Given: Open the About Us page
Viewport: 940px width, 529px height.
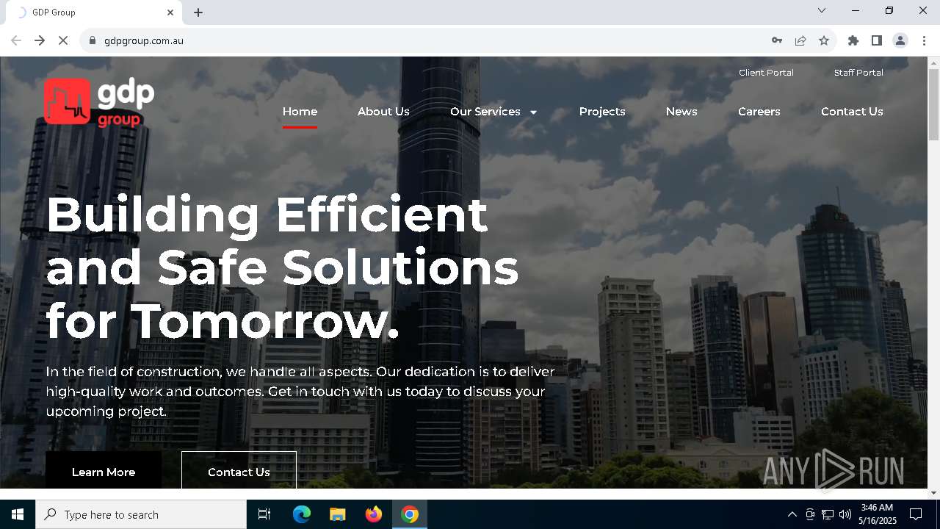Looking at the screenshot, I should [383, 112].
